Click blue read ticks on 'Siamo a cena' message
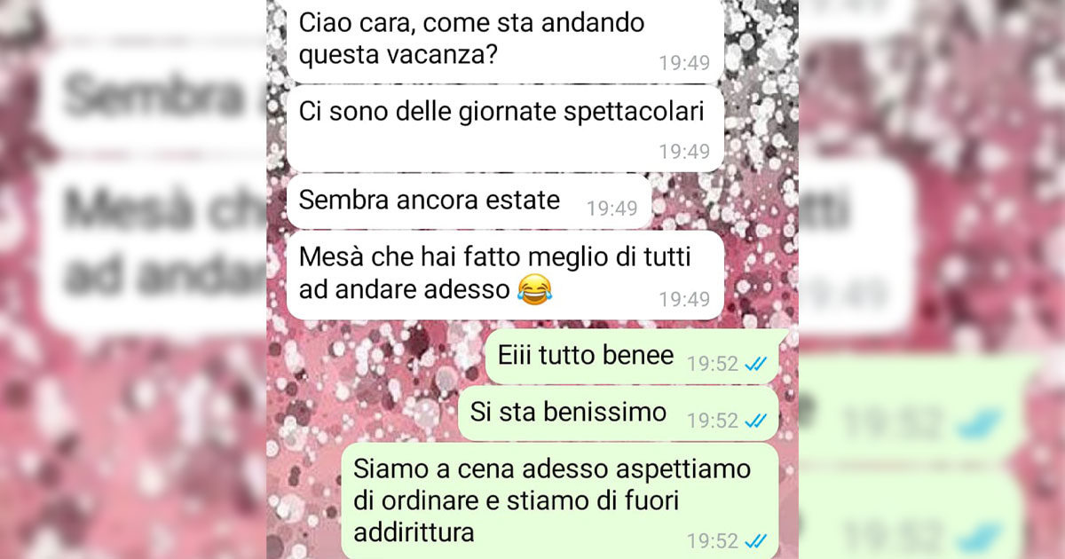1065x559 pixels. tap(757, 539)
